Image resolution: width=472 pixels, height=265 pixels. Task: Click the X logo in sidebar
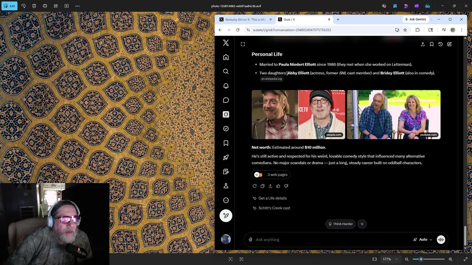point(226,43)
